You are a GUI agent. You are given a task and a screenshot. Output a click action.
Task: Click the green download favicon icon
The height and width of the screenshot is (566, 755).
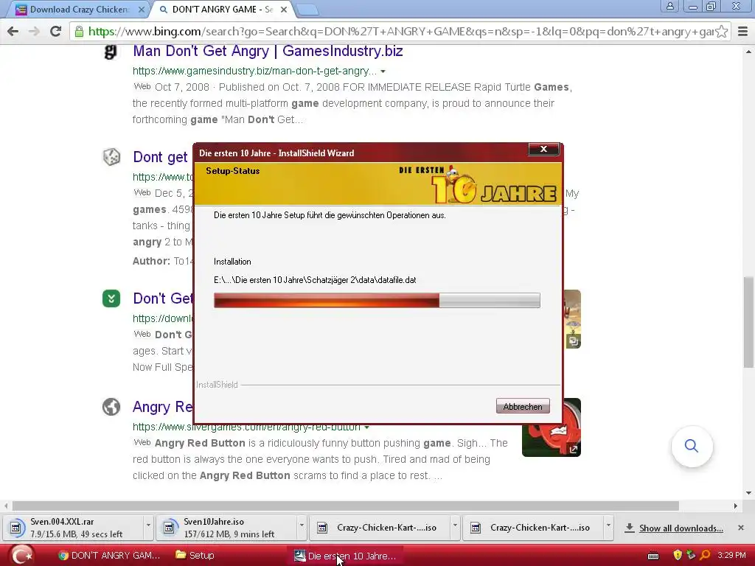pos(111,298)
